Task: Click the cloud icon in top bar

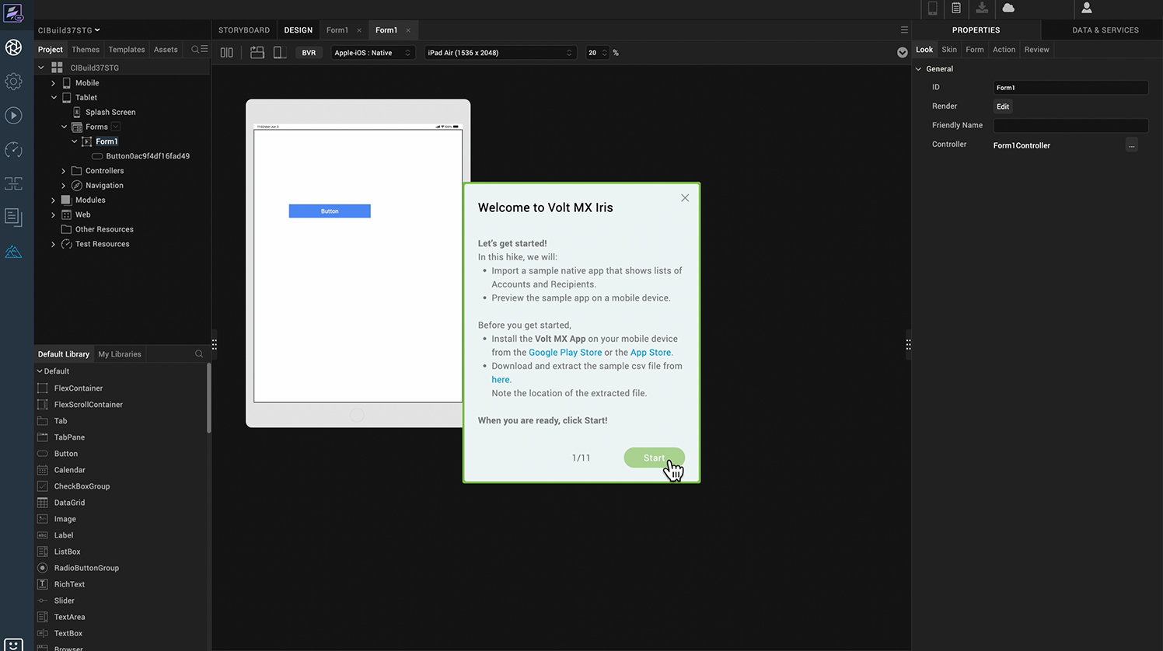Action: [1008, 8]
